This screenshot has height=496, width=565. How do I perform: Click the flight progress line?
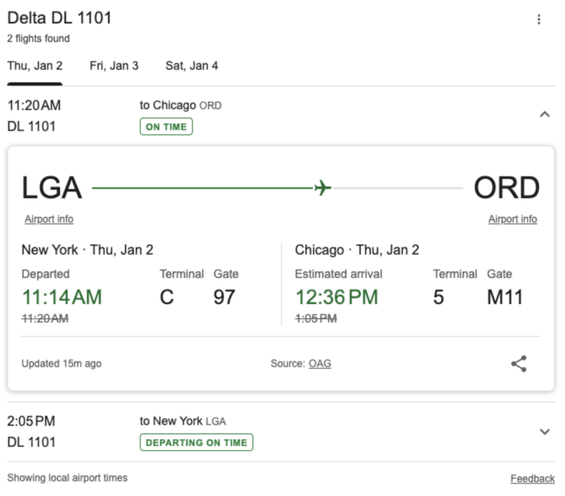coord(204,188)
